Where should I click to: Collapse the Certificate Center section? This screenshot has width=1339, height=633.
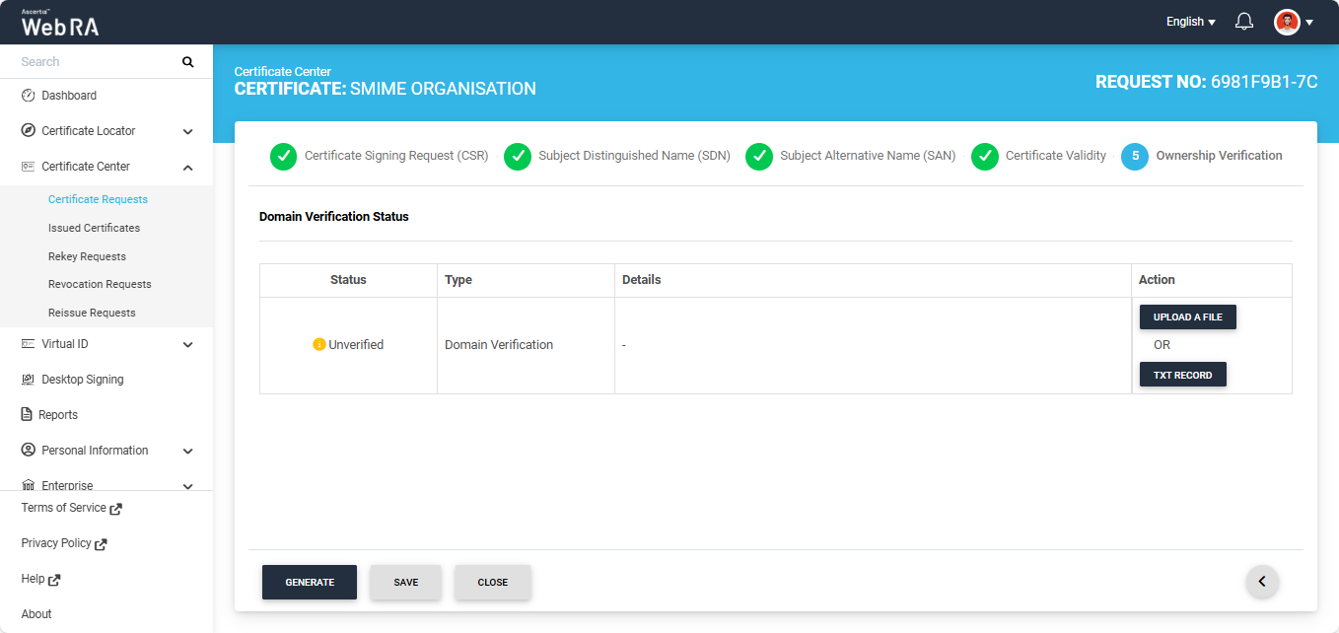click(x=187, y=167)
